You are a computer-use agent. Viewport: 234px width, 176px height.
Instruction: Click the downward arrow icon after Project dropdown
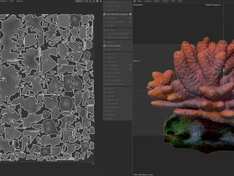click(x=100, y=1)
